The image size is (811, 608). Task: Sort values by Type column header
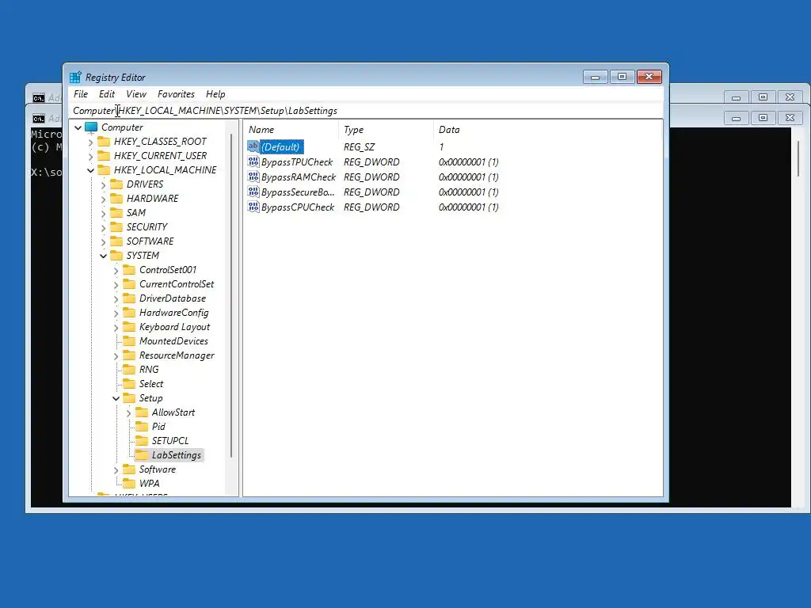click(386, 130)
